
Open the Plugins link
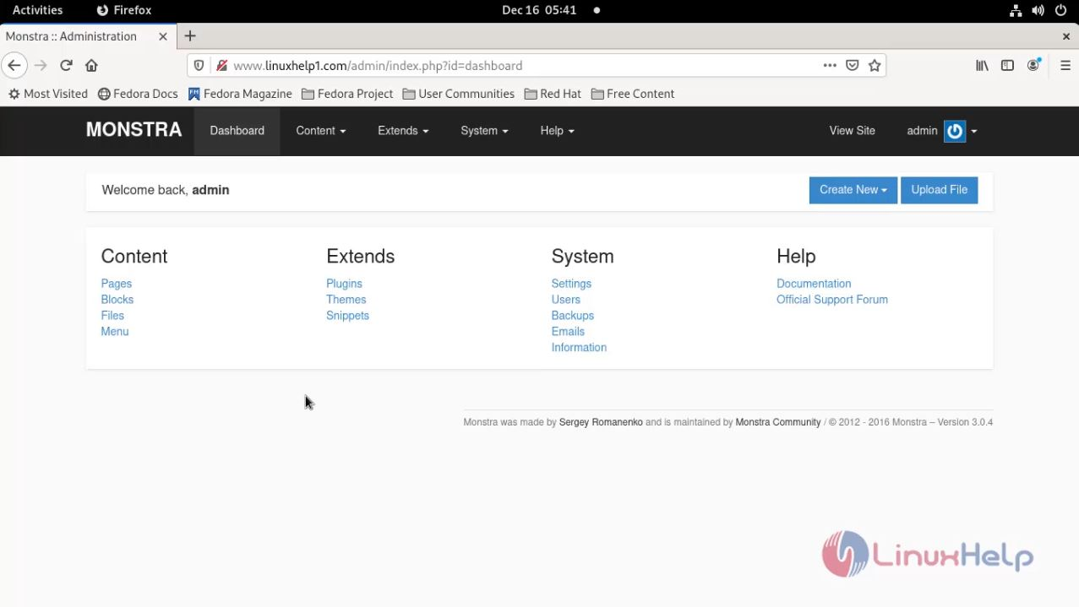(344, 284)
